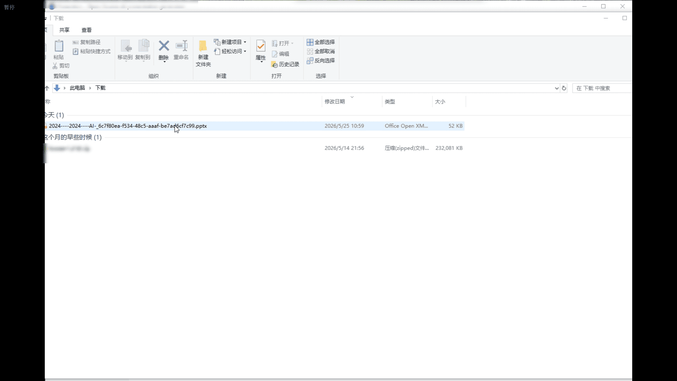This screenshot has width=677, height=381.
Task: Click Select all (全部选择)
Action: click(321, 42)
